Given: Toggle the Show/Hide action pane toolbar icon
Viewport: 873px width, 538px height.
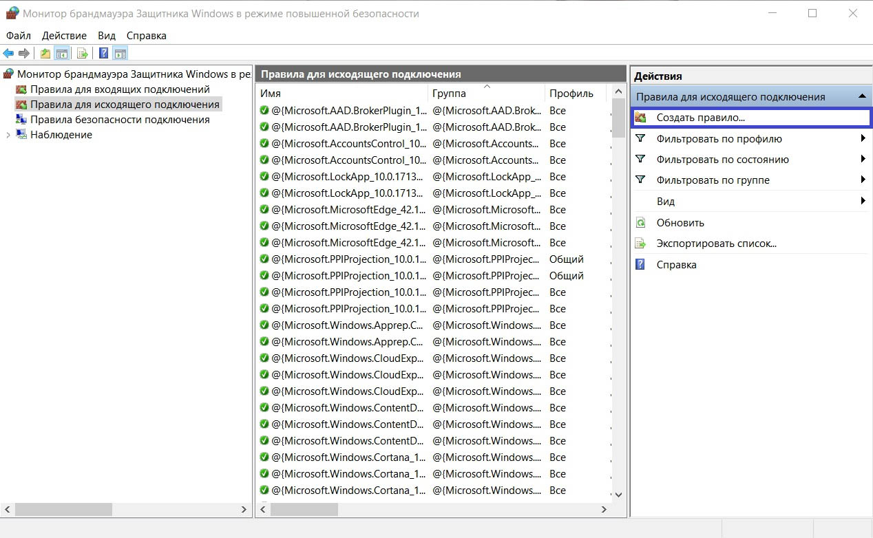Looking at the screenshot, I should tap(120, 54).
